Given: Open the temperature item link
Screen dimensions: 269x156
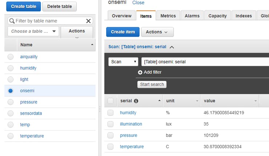Looking at the screenshot, I should 132,147.
